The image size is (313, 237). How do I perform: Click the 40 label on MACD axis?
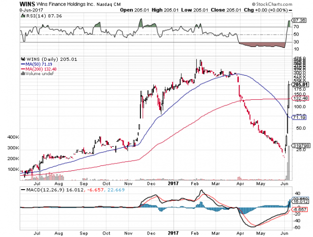298,194
